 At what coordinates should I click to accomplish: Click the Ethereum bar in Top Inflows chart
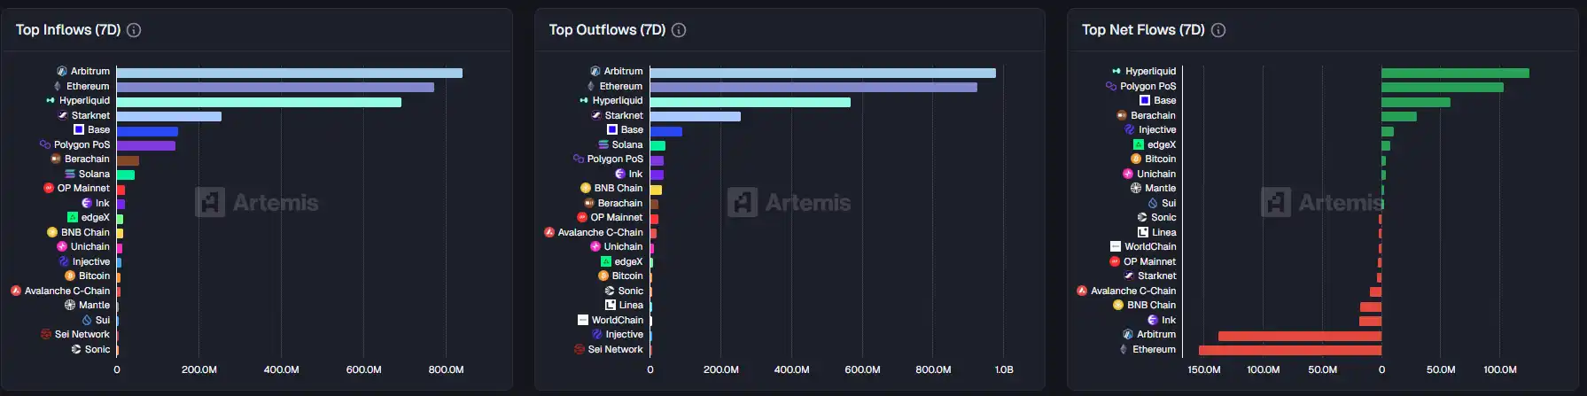click(x=275, y=87)
